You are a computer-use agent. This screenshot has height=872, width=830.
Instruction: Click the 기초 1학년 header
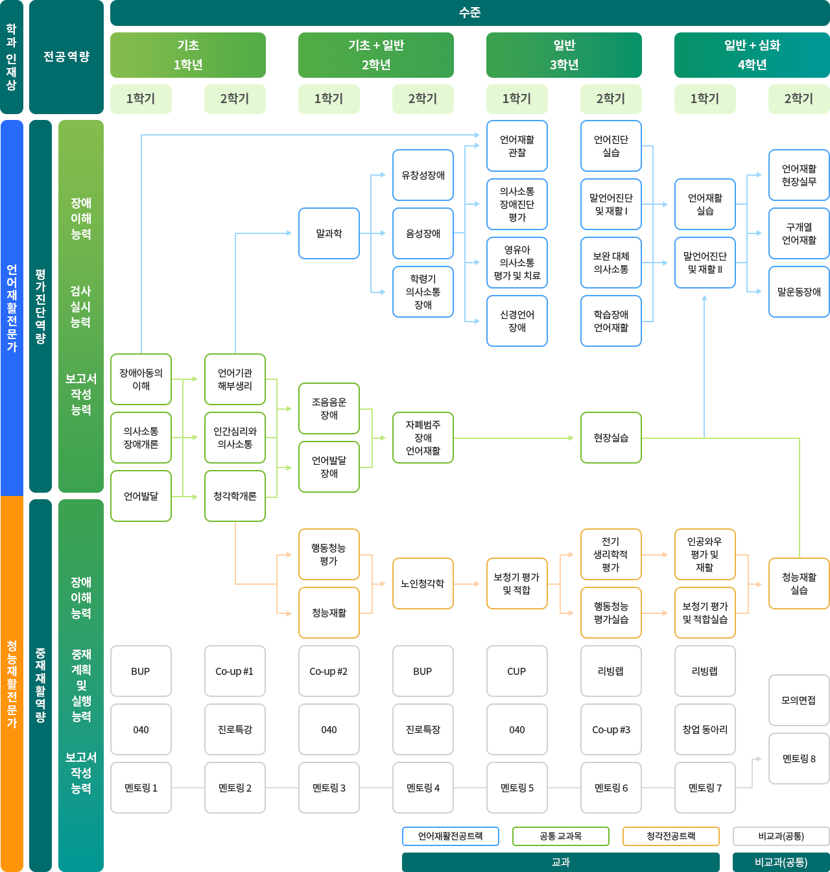(187, 55)
